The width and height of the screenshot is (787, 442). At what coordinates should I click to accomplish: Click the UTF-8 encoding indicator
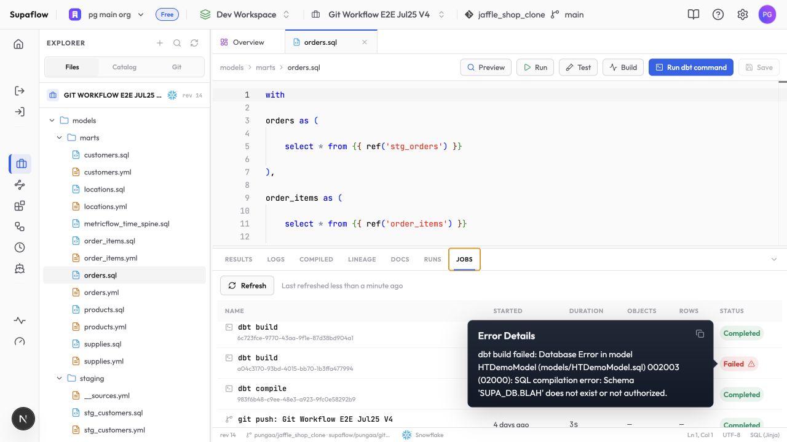pos(732,435)
